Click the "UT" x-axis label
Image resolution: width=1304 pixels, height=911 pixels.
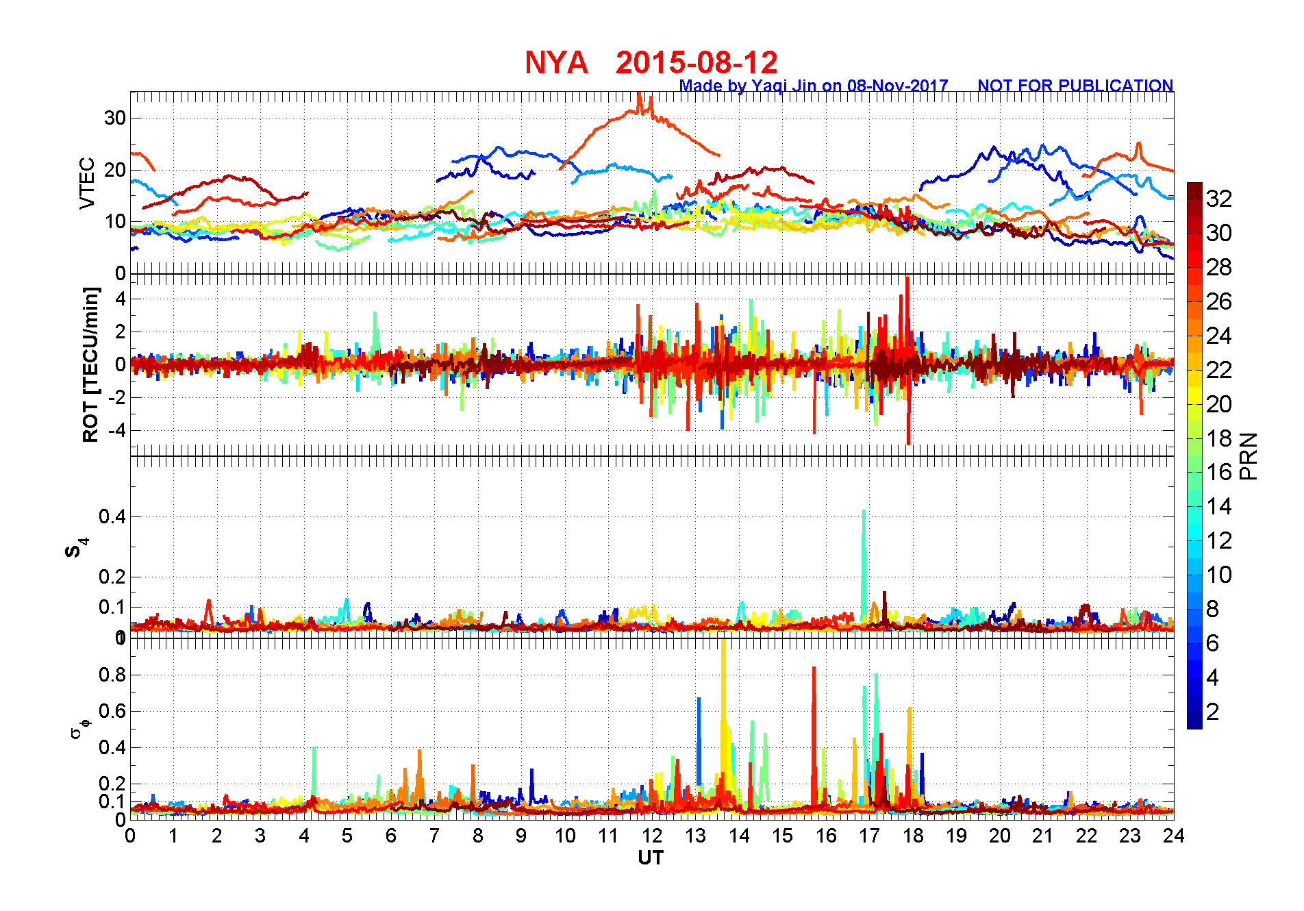pyautogui.click(x=651, y=858)
